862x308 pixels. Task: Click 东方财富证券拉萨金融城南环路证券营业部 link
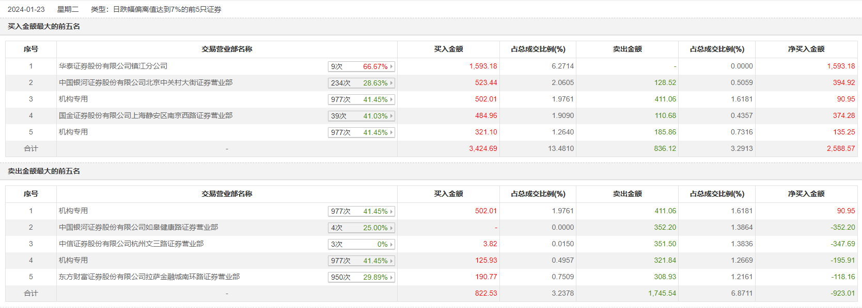pos(149,277)
